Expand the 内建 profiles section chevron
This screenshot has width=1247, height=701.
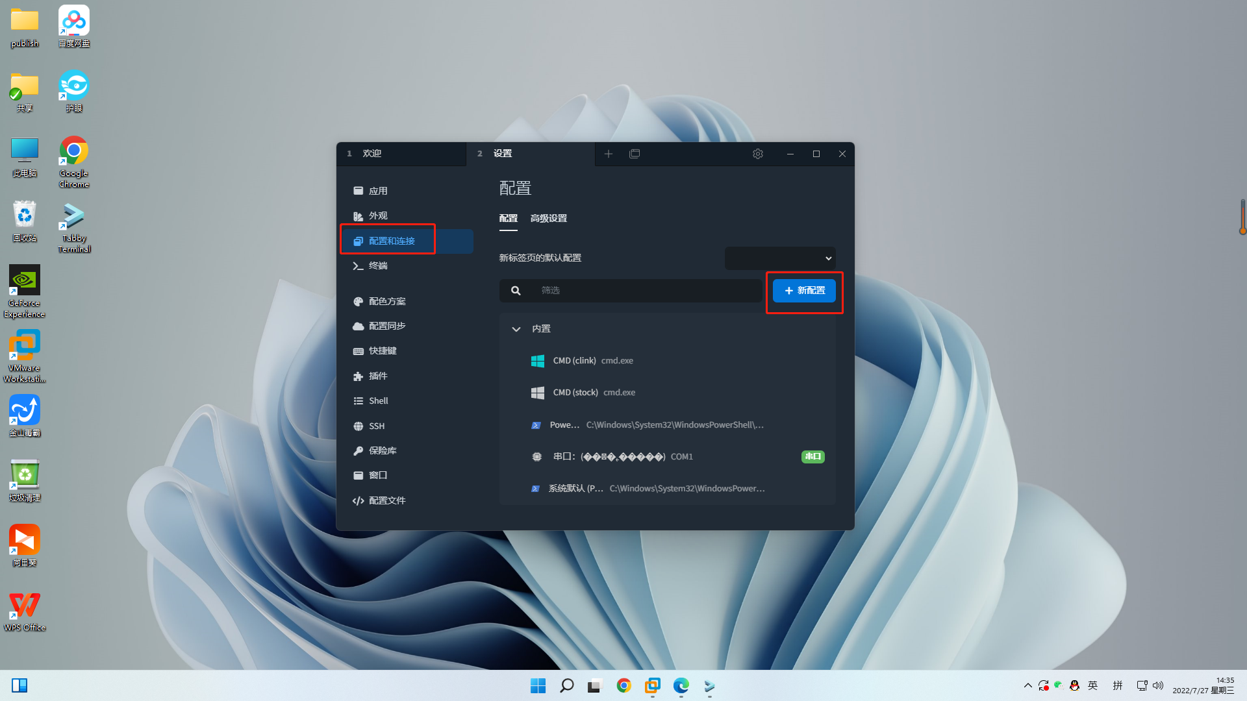point(515,328)
